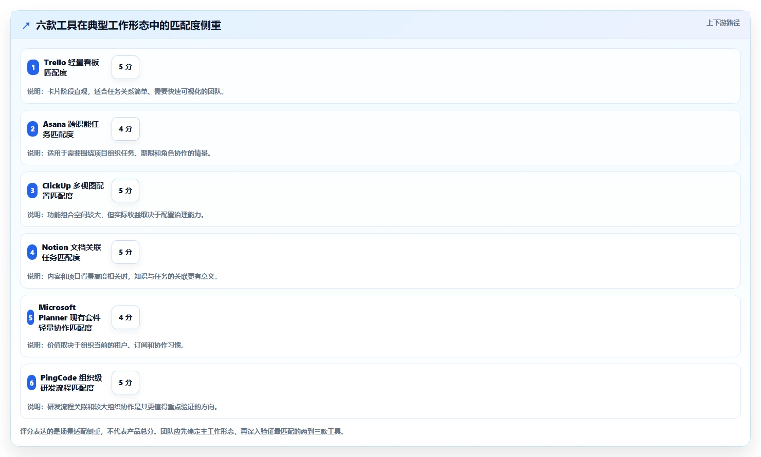761x457 pixels.
Task: Click the description 适用于需要围绕项目组织任务
Action: [x=119, y=153]
